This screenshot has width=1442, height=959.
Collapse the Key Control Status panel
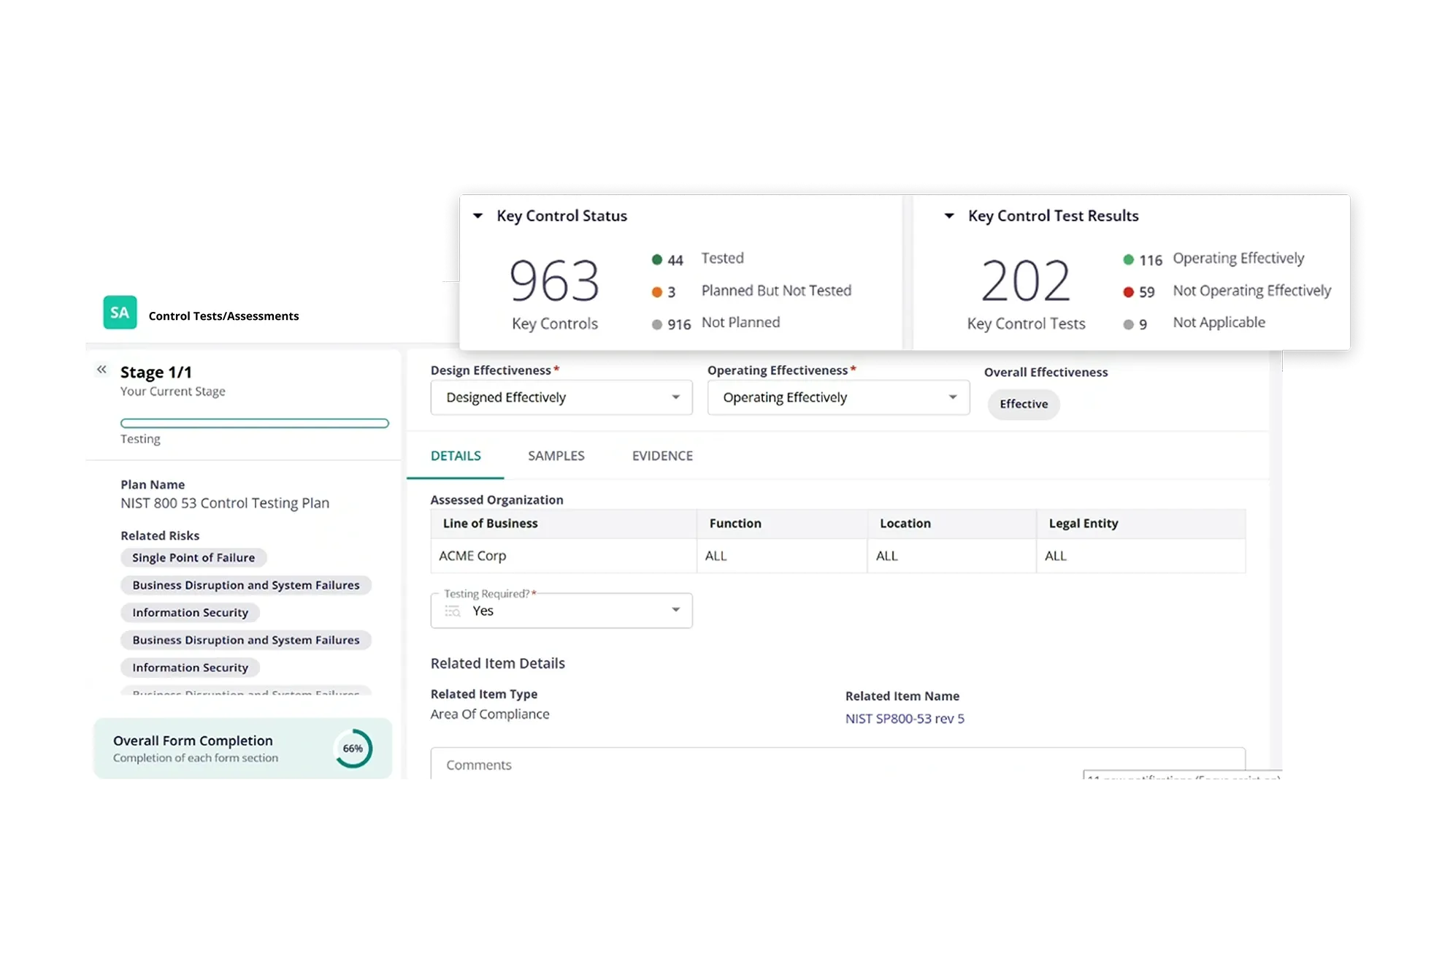478,216
